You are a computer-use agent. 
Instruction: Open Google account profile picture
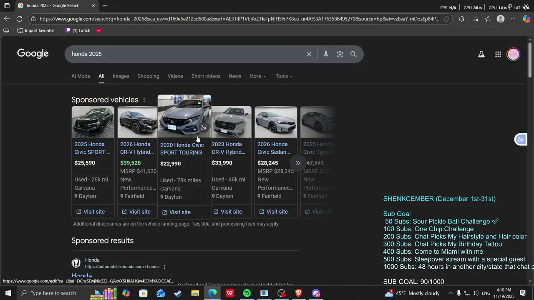coord(514,54)
